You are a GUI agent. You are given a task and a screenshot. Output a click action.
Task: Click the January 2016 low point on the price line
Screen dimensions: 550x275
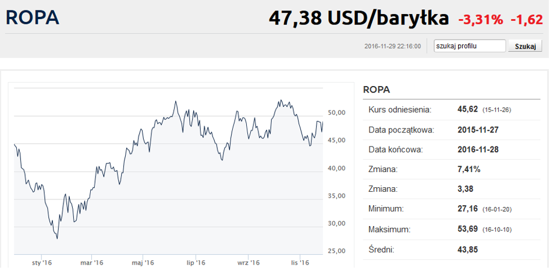[57, 238]
